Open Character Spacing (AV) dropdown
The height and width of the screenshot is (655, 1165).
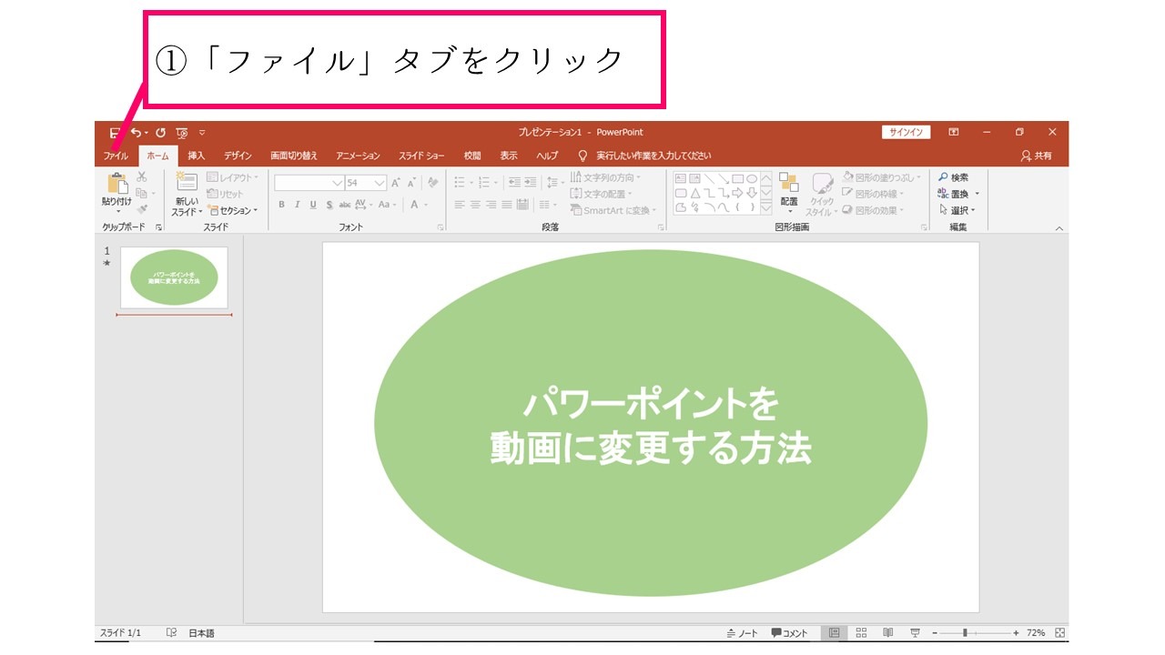point(363,205)
